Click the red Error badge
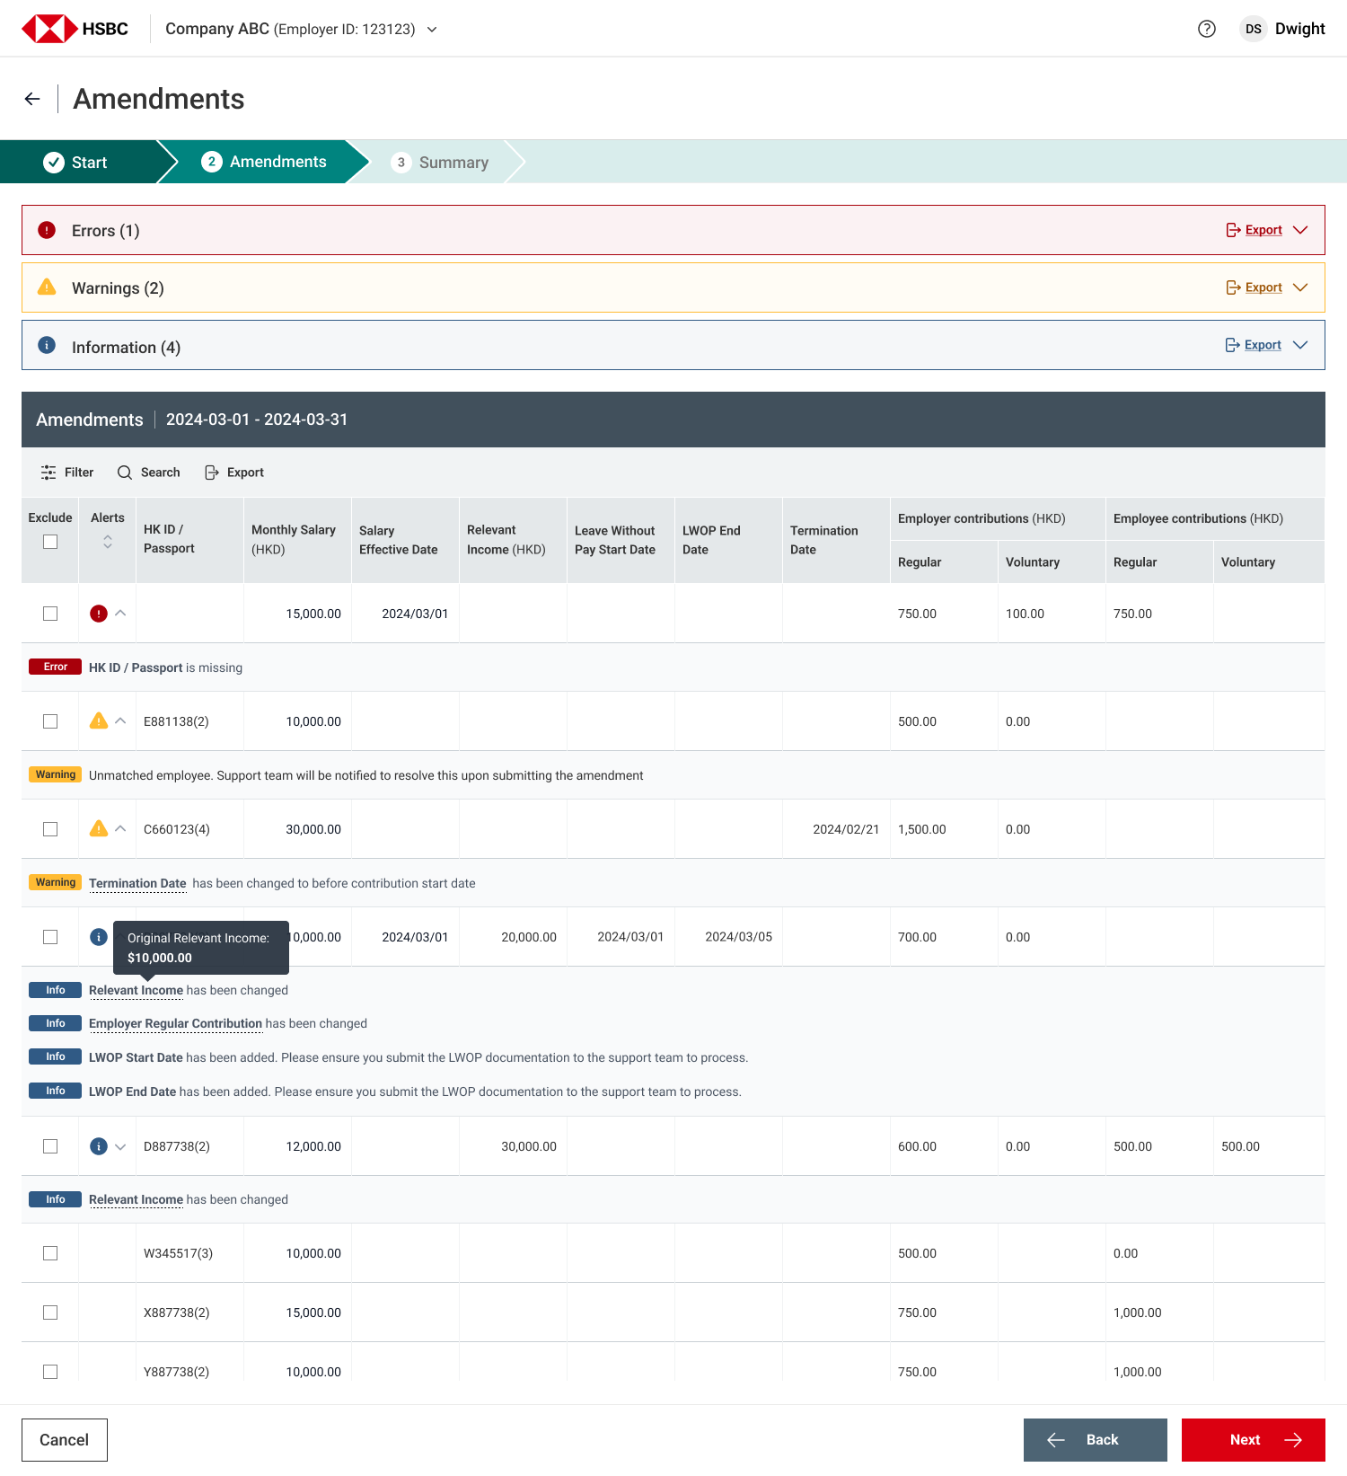Viewport: 1347px width, 1476px height. pyautogui.click(x=56, y=667)
